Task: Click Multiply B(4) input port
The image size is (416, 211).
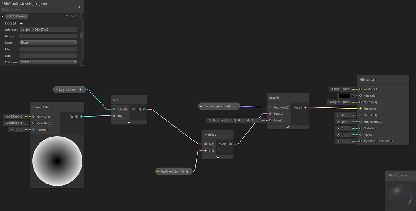Action: pos(205,151)
